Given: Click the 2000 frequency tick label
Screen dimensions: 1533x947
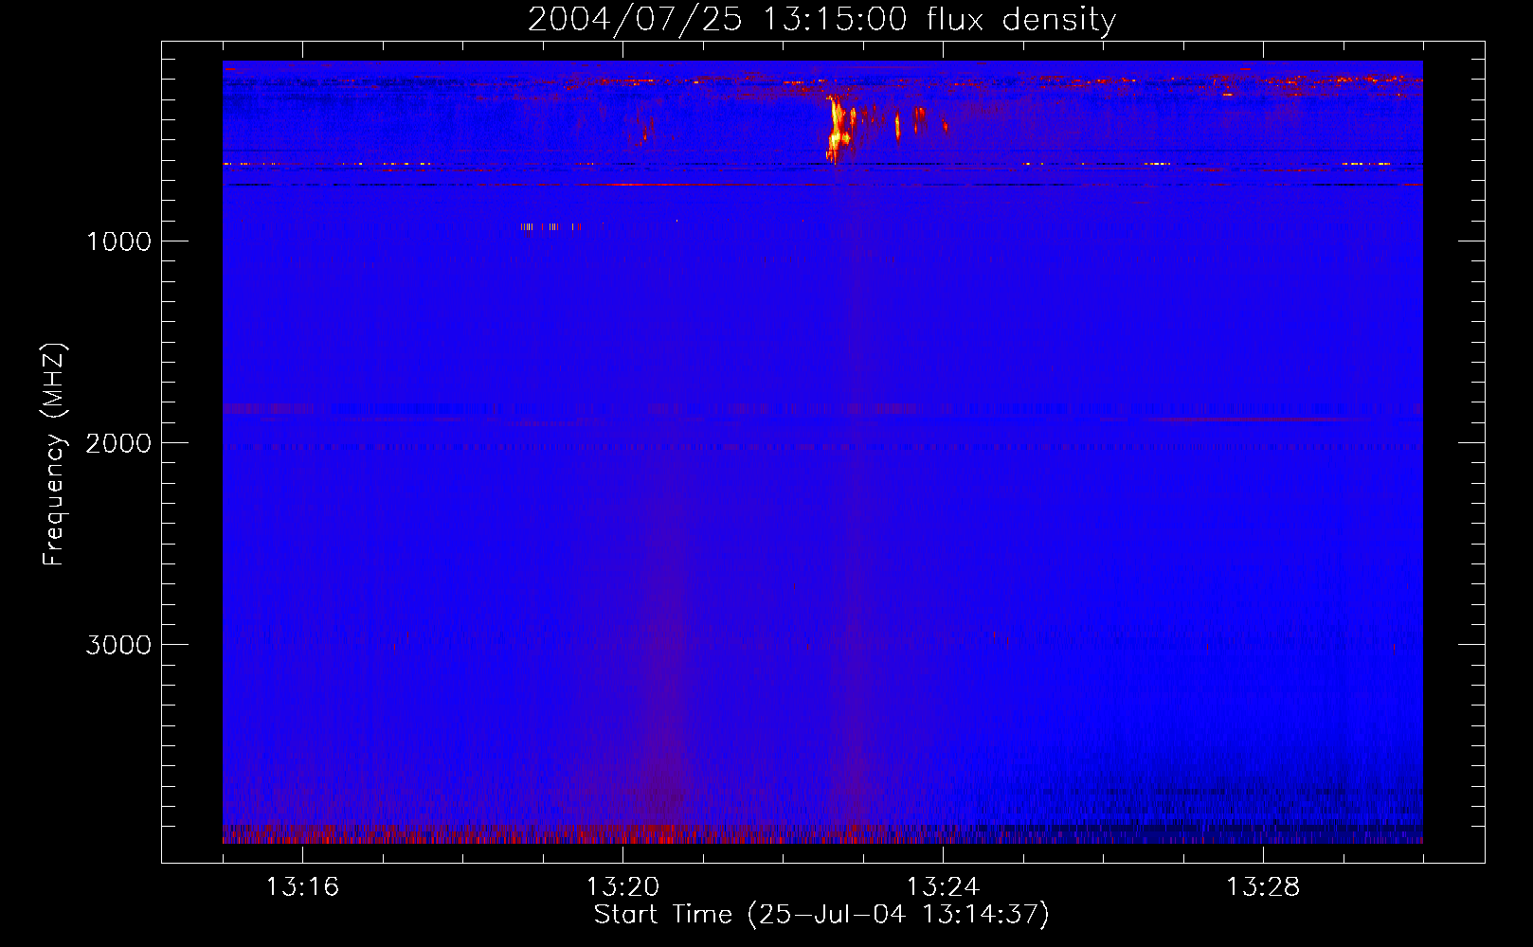Looking at the screenshot, I should tap(118, 443).
